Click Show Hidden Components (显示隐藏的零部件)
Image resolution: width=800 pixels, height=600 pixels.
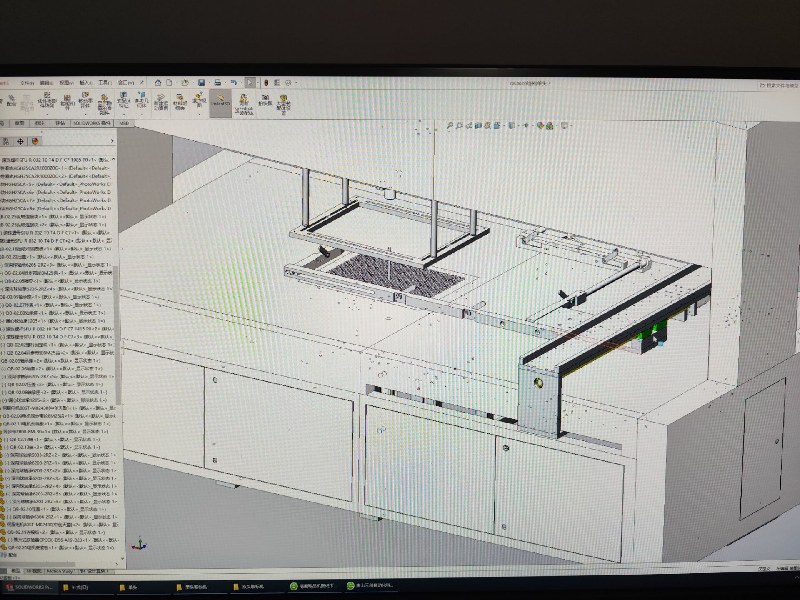coord(104,104)
